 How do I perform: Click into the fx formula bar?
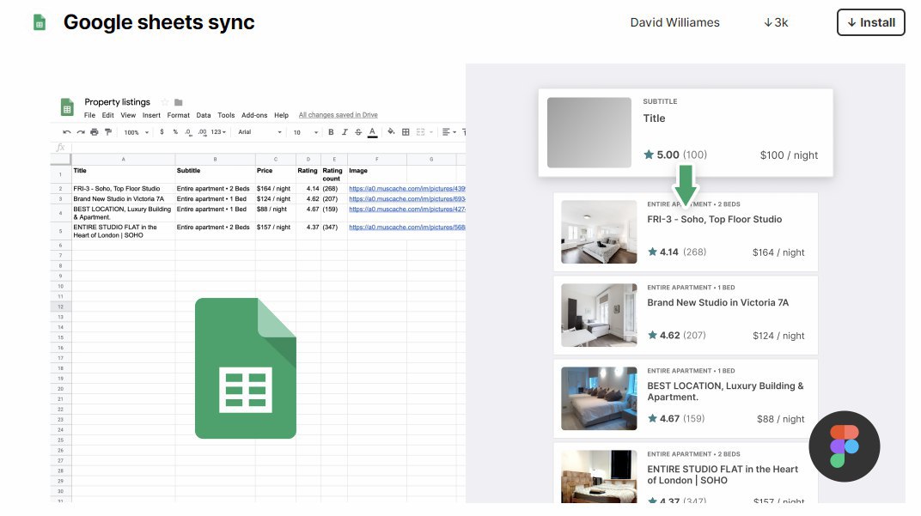[x=268, y=148]
